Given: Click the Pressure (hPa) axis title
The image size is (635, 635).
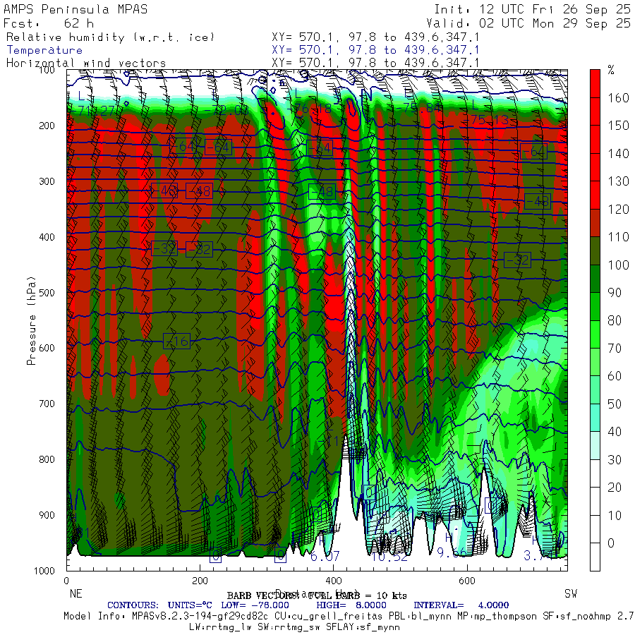Looking at the screenshot, I should click(31, 321).
